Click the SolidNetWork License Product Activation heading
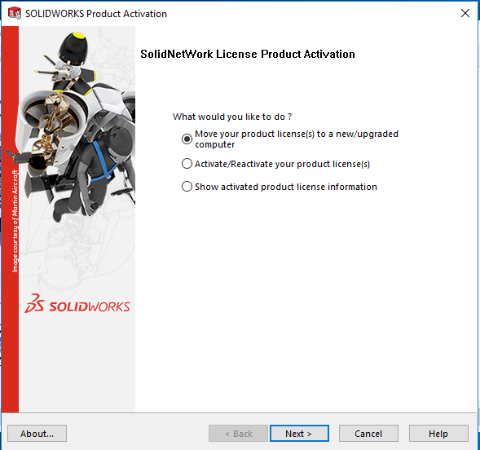 [248, 54]
